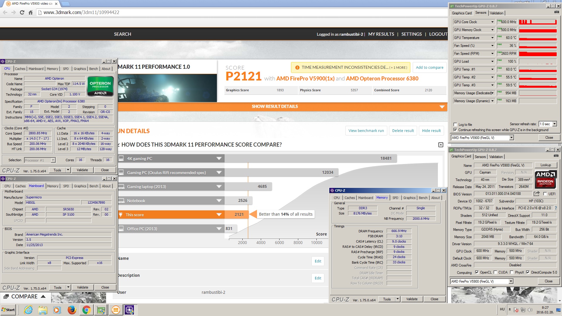The image size is (562, 316).
Task: Click Delete result button
Action: (403, 131)
